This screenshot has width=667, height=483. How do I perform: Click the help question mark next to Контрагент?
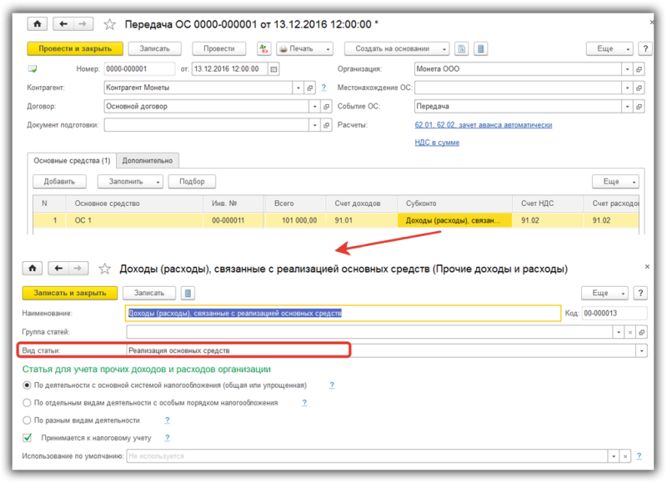click(x=323, y=88)
